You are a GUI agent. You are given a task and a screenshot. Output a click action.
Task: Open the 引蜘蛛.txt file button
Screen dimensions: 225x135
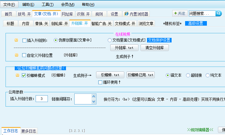click(110, 75)
